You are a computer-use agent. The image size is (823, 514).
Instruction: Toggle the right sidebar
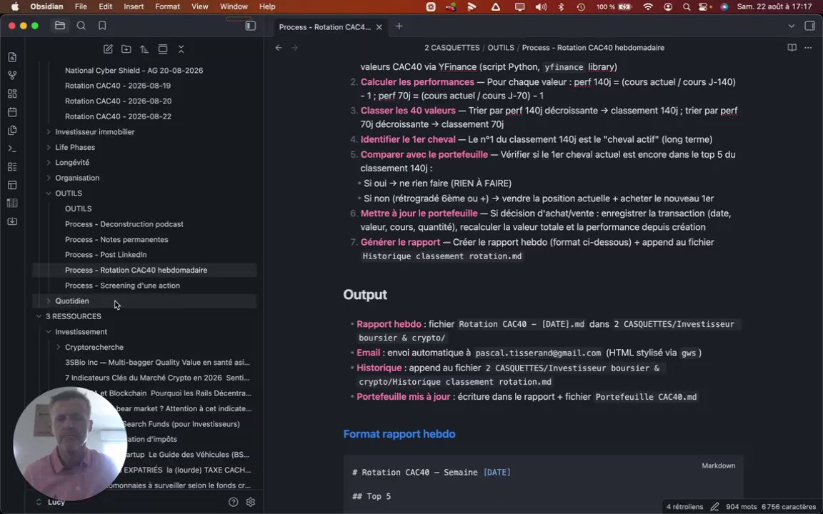(x=809, y=26)
